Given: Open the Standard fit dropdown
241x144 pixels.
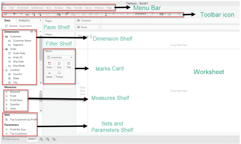Looking at the screenshot, I should pos(144,14).
